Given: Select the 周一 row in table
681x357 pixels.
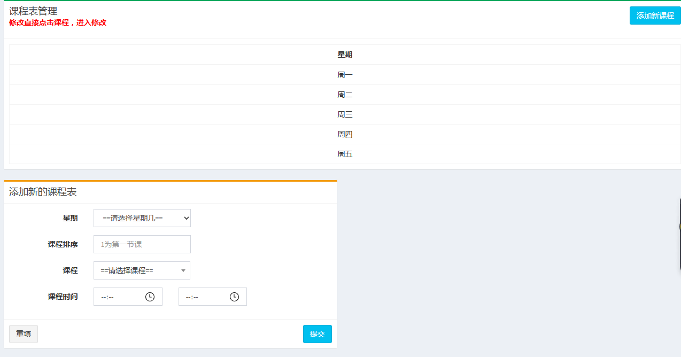Looking at the screenshot, I should 345,75.
